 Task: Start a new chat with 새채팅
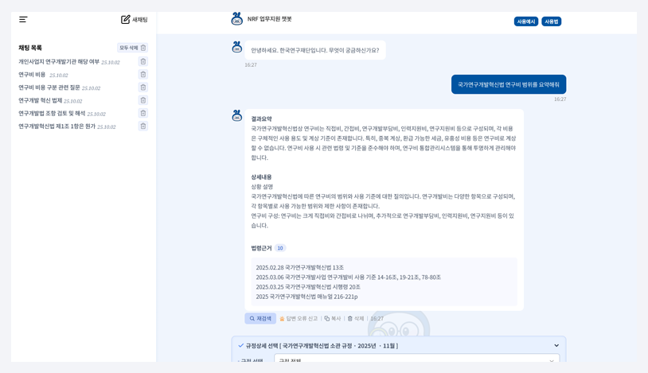(134, 19)
